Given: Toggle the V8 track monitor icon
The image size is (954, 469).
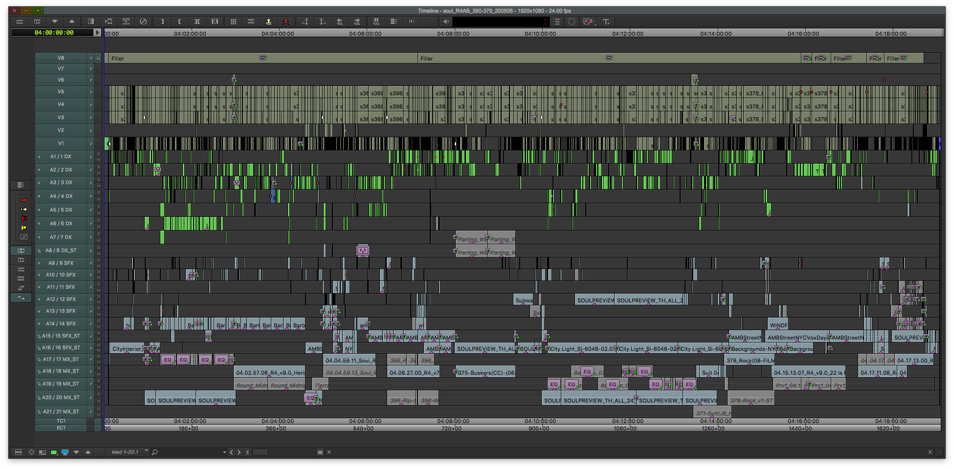Looking at the screenshot, I should point(98,58).
